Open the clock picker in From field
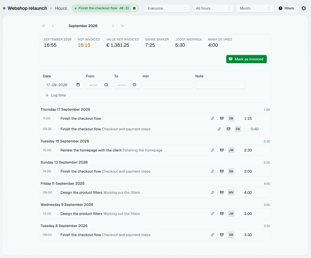Image resolution: width=311 pixels, height=258 pixels. pyautogui.click(x=106, y=85)
